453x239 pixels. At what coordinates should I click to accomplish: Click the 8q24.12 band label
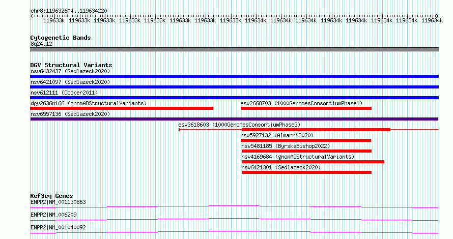pyautogui.click(x=41, y=44)
